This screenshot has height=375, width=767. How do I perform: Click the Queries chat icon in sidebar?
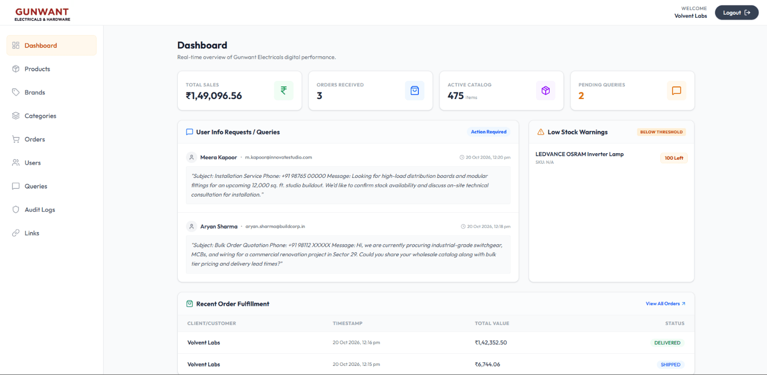[x=16, y=186]
